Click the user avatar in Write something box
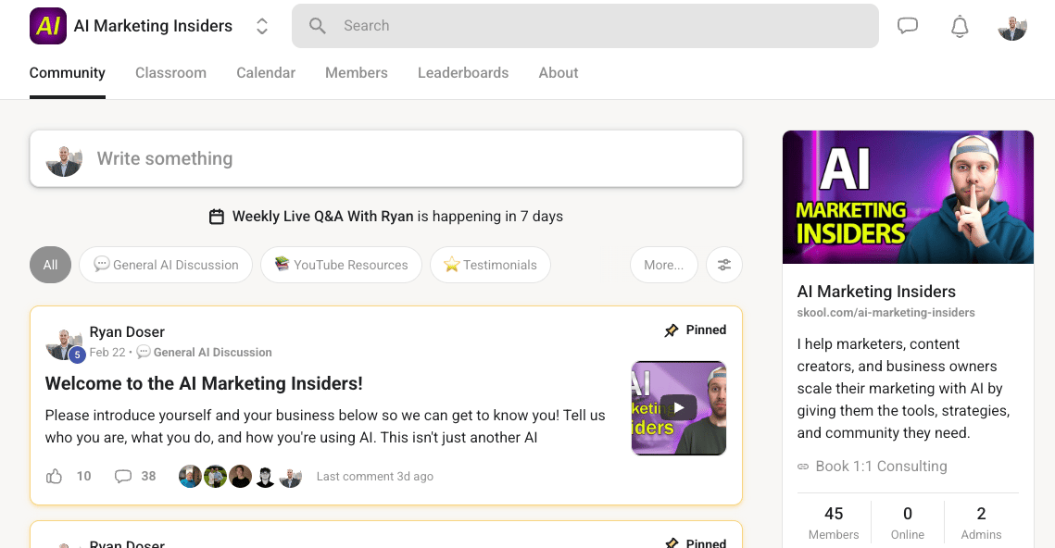The width and height of the screenshot is (1055, 548). [x=64, y=160]
